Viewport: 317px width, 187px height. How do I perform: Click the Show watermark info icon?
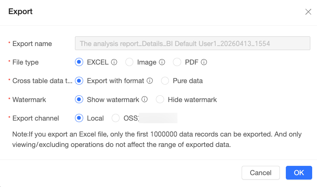[144, 99]
